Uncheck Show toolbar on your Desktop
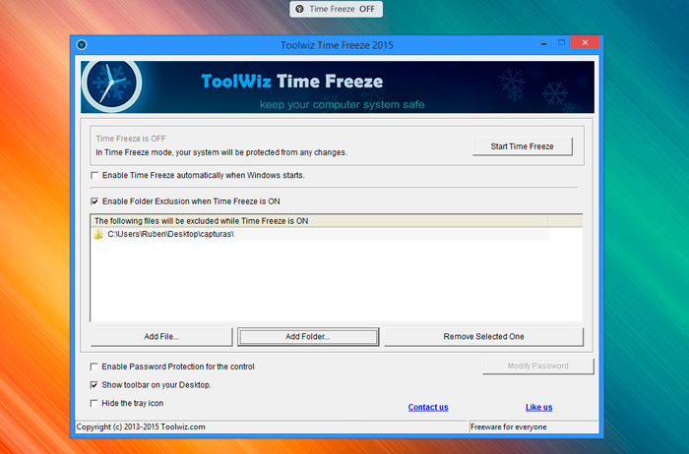The image size is (689, 454). [94, 384]
